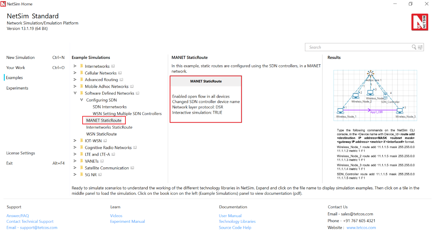This screenshot has width=435, height=231.
Task: Open License Settings
Action: tap(20, 153)
